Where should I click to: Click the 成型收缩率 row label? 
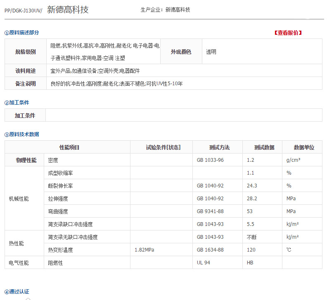pyautogui.click(x=60, y=173)
